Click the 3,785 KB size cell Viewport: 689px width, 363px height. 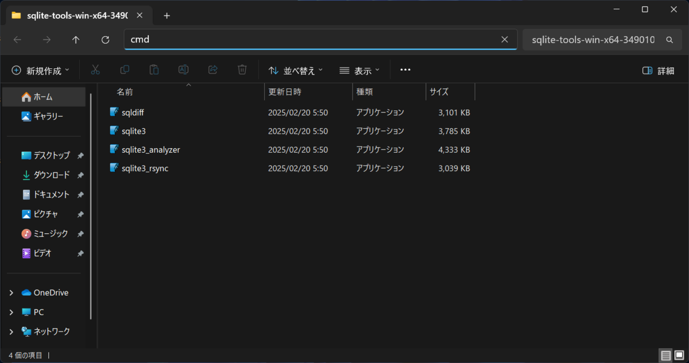point(454,132)
